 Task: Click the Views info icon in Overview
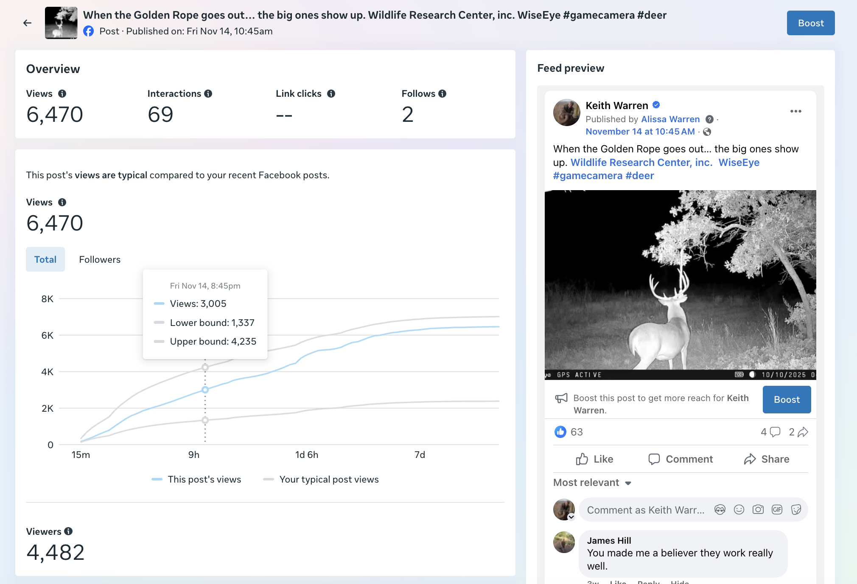coord(62,94)
